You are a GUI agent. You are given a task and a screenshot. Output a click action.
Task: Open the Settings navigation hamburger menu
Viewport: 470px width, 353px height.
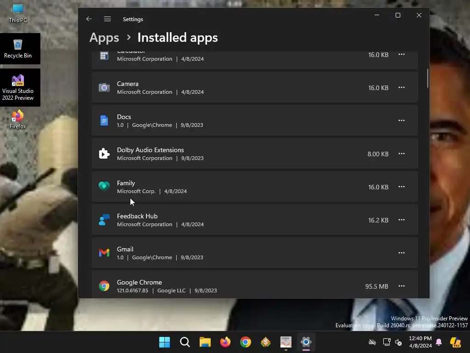(x=107, y=19)
